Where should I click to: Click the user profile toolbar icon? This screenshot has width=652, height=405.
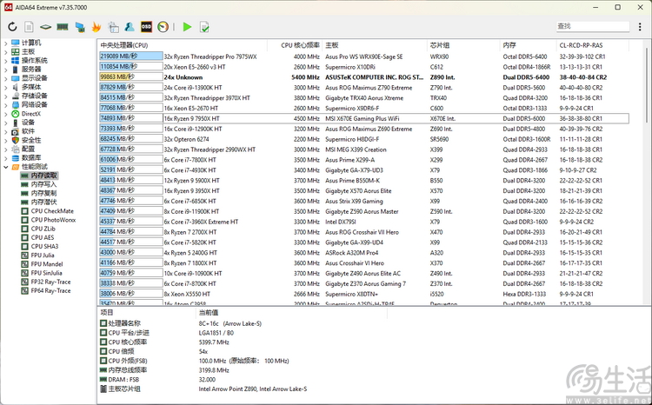(130, 27)
